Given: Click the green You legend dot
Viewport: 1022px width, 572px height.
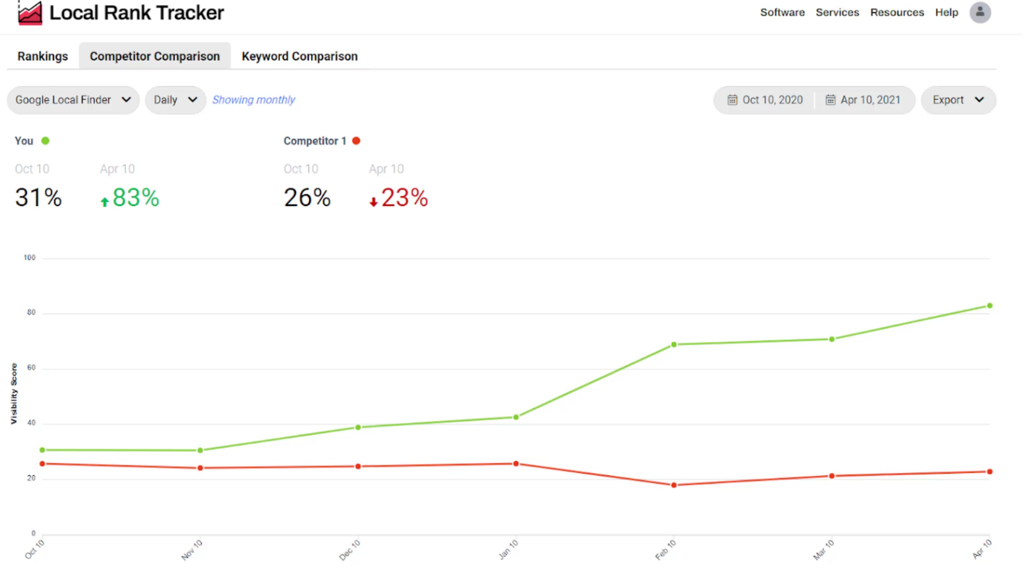Looking at the screenshot, I should (46, 141).
